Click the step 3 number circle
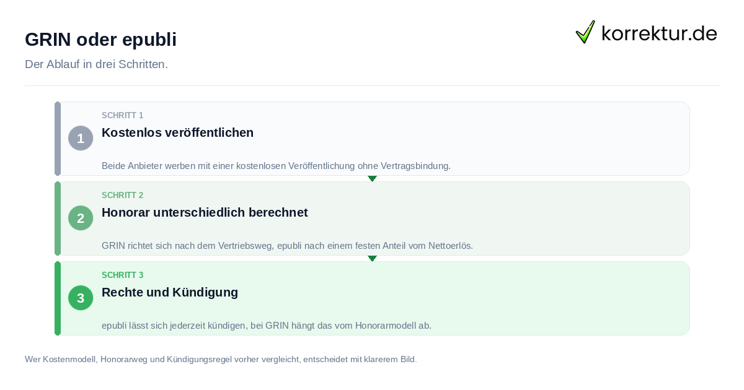744x390 pixels. click(x=81, y=298)
